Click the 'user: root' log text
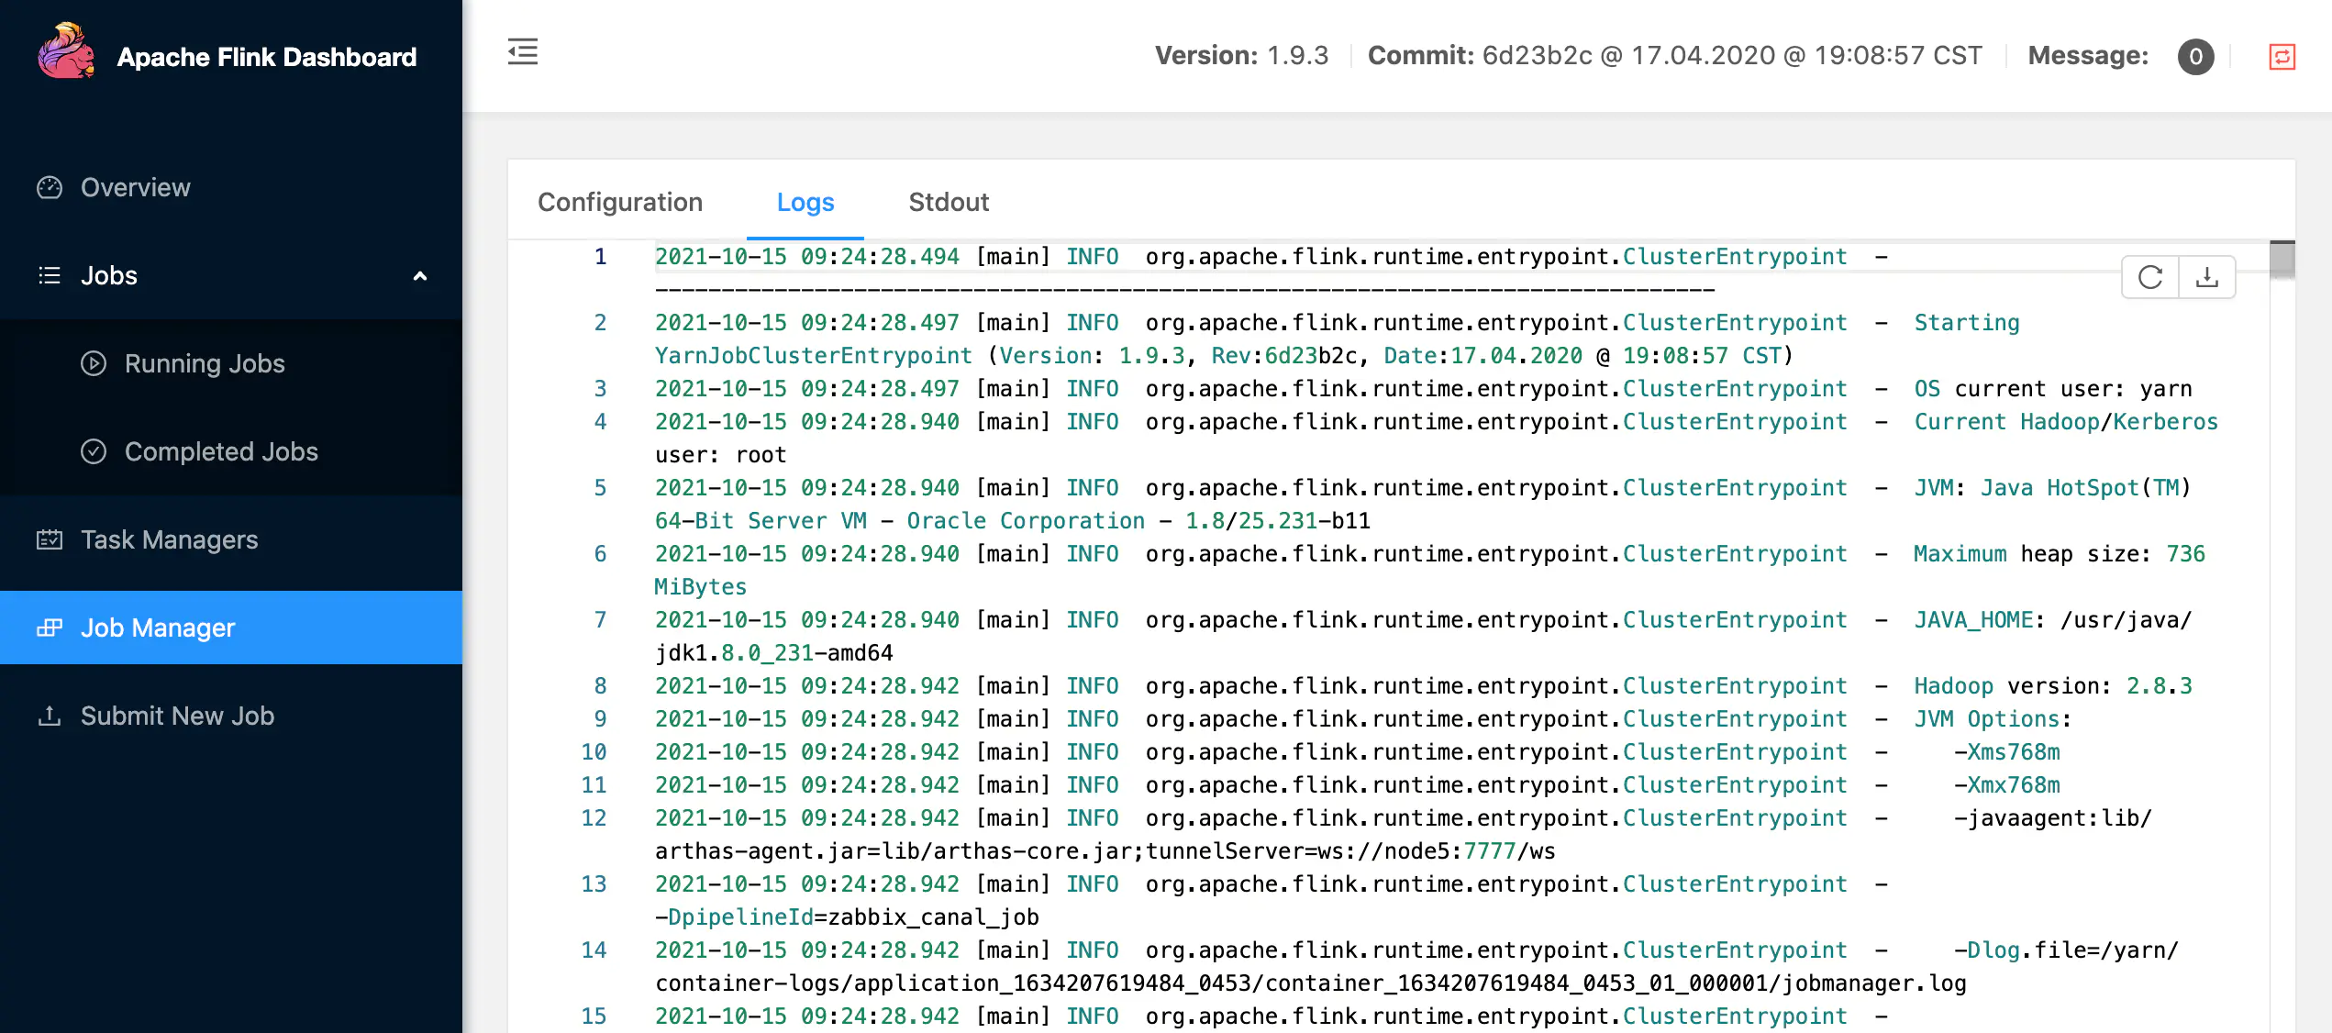The height and width of the screenshot is (1033, 2332). point(720,455)
